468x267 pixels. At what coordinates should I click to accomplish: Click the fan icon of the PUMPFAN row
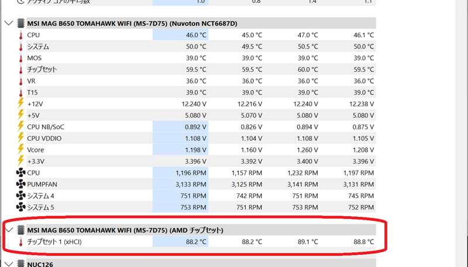click(x=20, y=184)
